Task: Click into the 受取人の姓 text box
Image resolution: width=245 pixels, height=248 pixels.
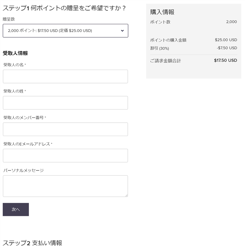Action: click(65, 103)
